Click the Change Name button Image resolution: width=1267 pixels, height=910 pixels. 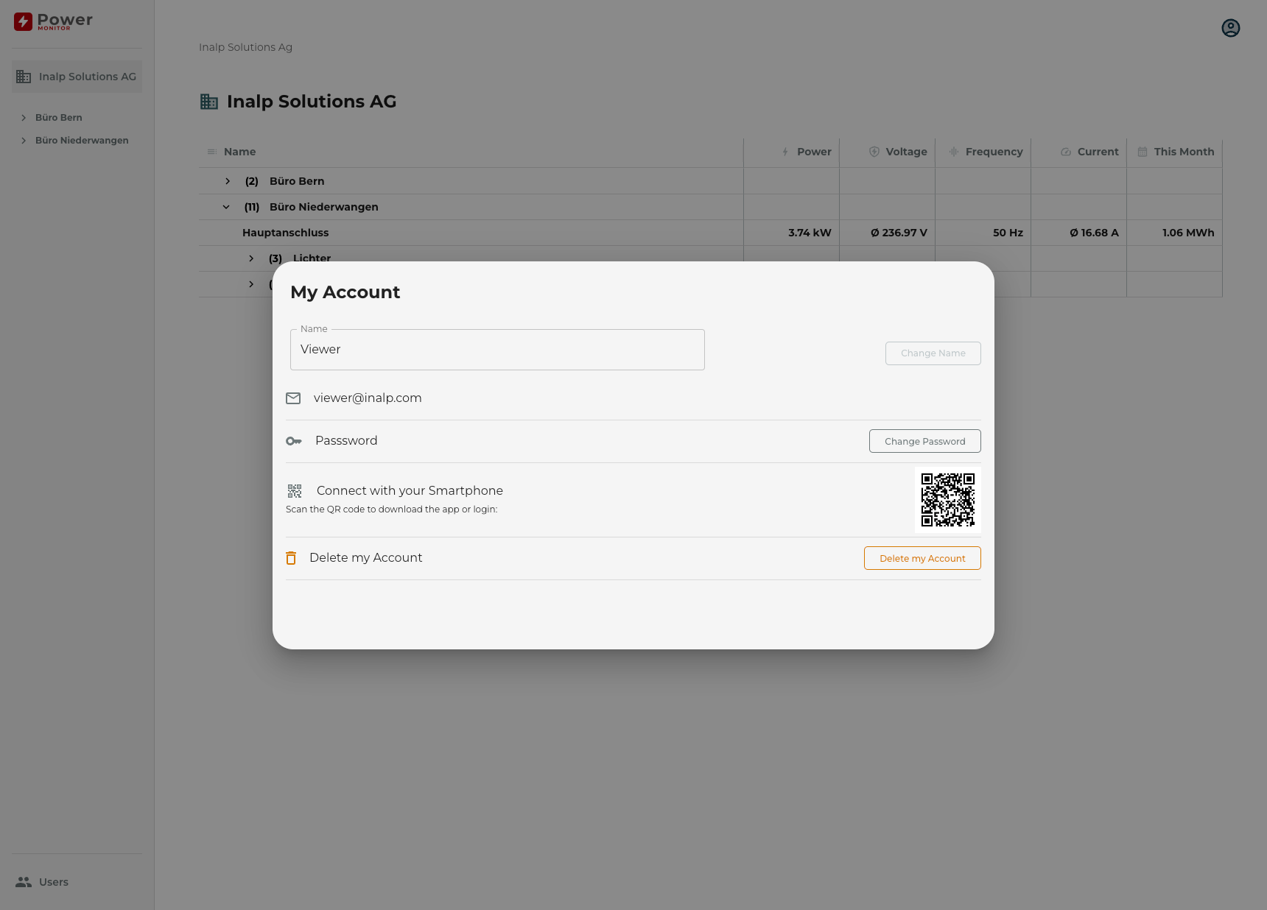pos(933,353)
